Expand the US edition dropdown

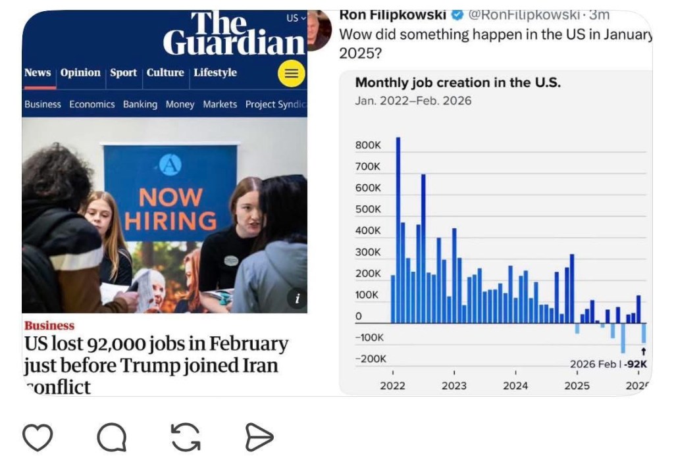click(296, 18)
